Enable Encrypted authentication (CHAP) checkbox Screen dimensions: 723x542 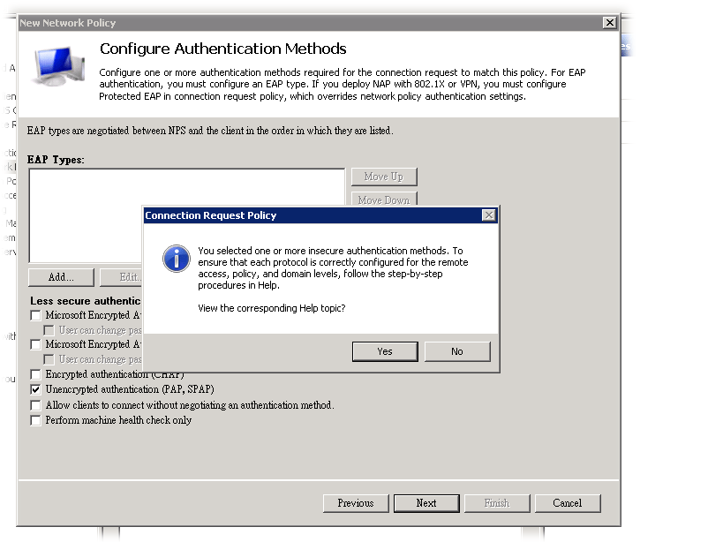click(x=36, y=374)
